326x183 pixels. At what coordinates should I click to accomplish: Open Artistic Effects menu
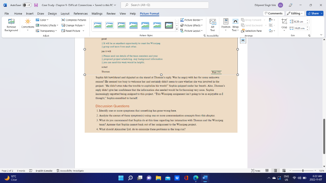click(47, 25)
